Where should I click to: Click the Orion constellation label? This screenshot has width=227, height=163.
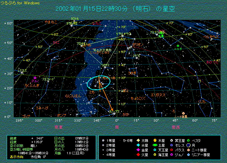(138, 44)
